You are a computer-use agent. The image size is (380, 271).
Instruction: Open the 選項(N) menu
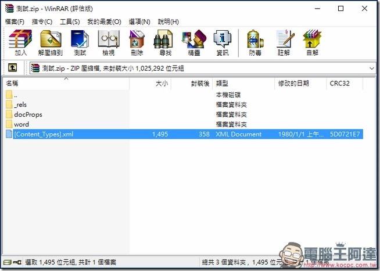click(x=139, y=22)
